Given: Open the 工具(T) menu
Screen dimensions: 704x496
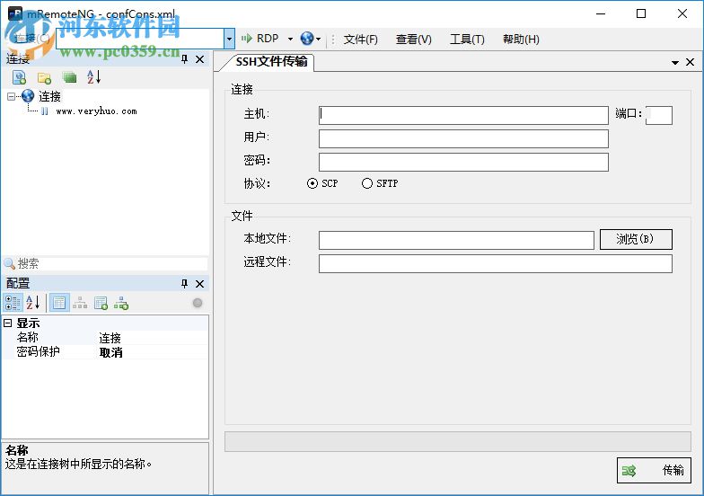Looking at the screenshot, I should [x=467, y=40].
